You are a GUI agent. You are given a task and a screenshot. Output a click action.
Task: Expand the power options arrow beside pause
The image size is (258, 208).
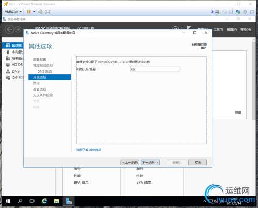point(34,12)
